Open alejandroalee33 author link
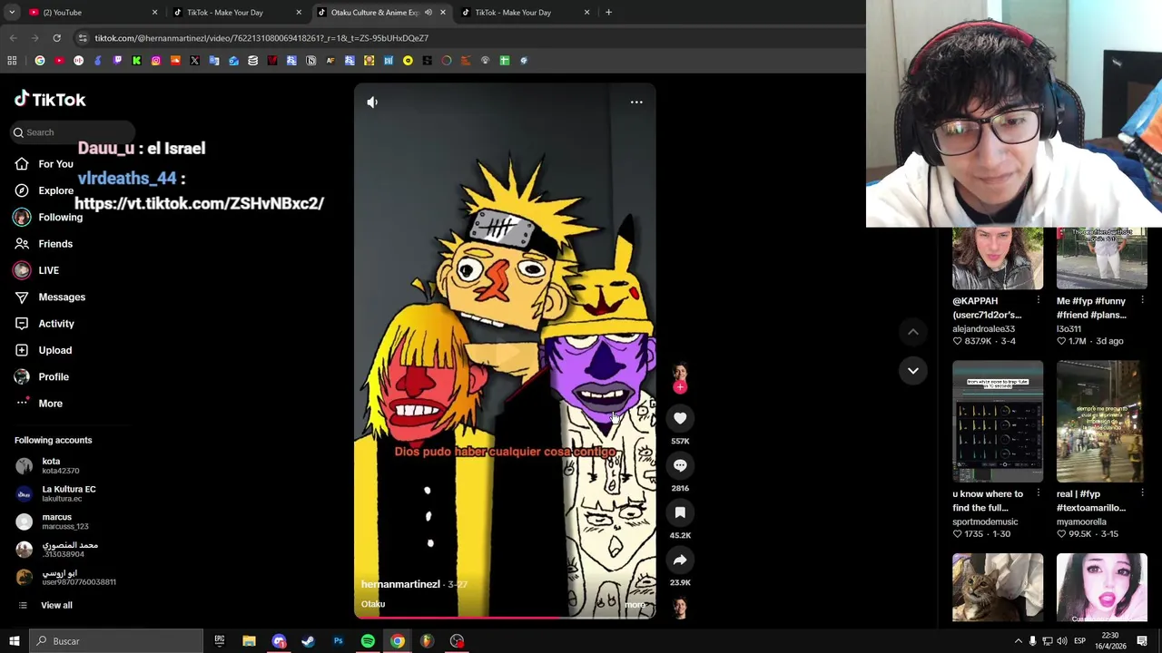This screenshot has height=653, width=1162. [x=983, y=329]
